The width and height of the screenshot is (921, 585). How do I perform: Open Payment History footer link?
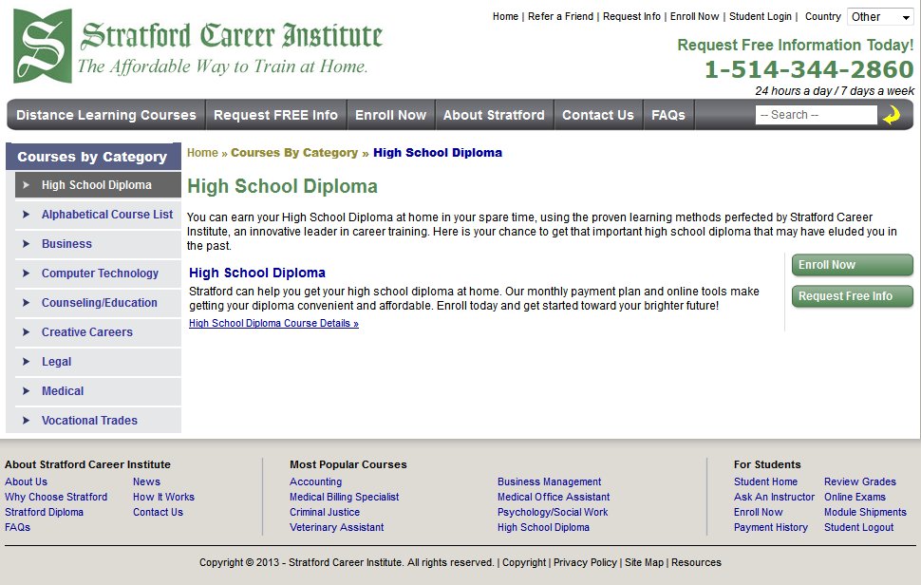(x=771, y=527)
